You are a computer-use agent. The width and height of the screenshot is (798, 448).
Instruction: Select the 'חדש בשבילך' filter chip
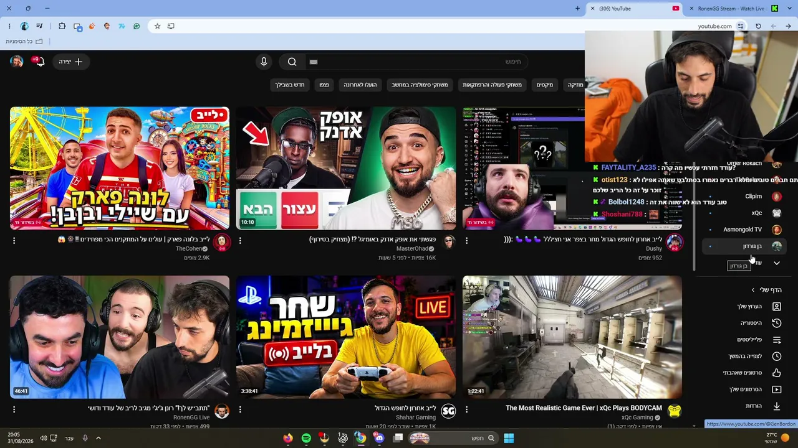(290, 85)
